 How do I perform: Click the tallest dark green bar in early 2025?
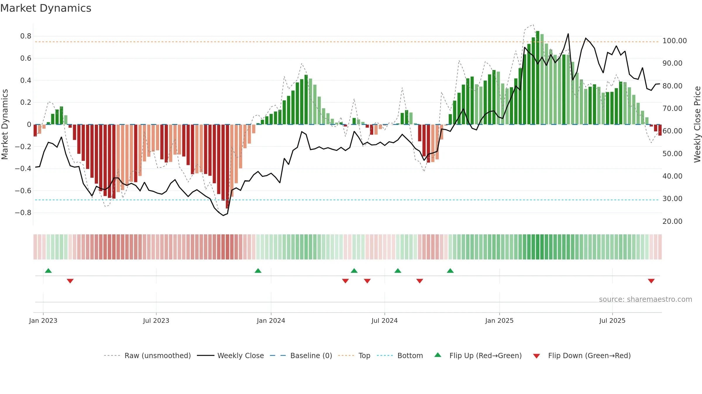538,78
